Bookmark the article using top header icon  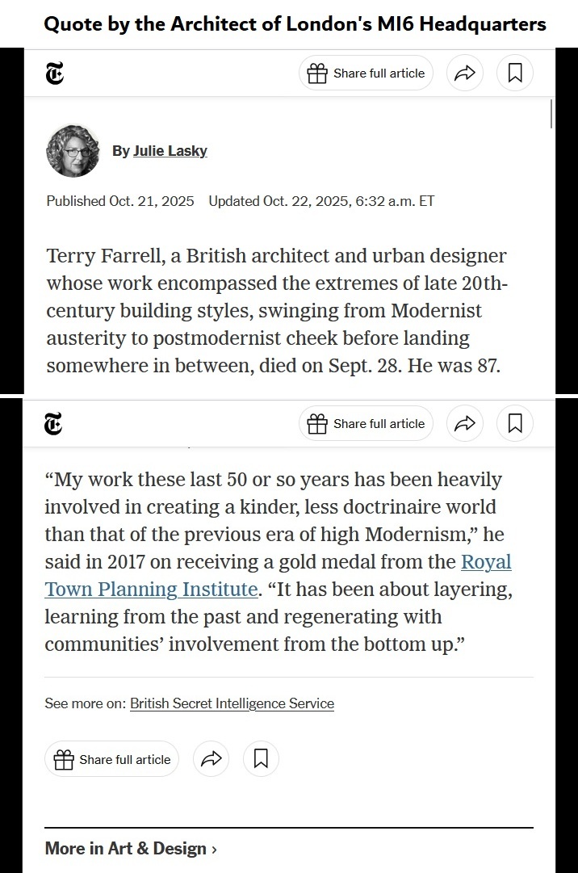[515, 73]
